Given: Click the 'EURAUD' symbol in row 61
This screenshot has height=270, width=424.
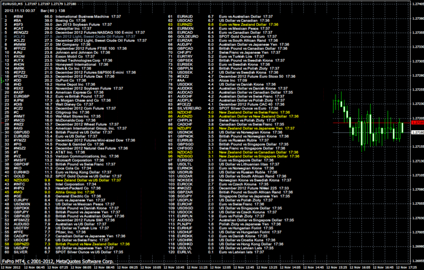Looking at the screenshot, I should [x=185, y=16].
